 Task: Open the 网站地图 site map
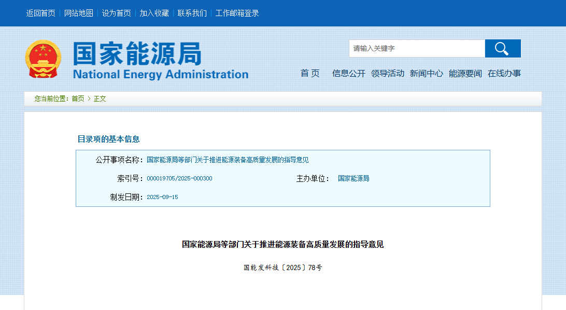[79, 13]
